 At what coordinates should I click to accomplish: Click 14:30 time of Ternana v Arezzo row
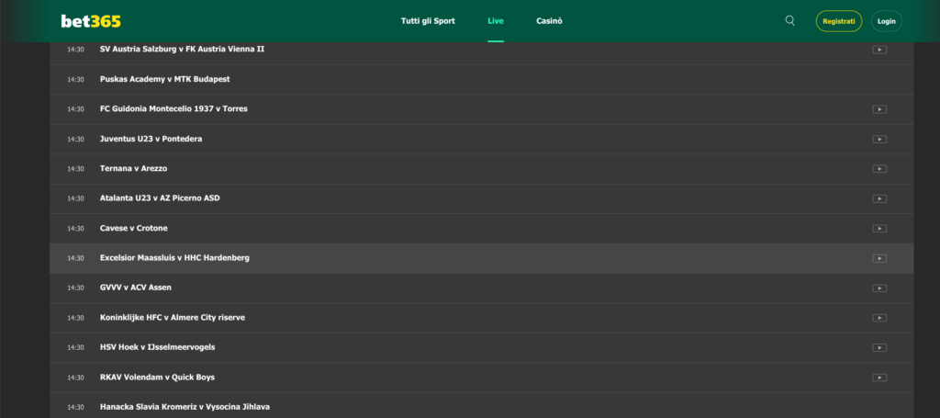coord(75,168)
